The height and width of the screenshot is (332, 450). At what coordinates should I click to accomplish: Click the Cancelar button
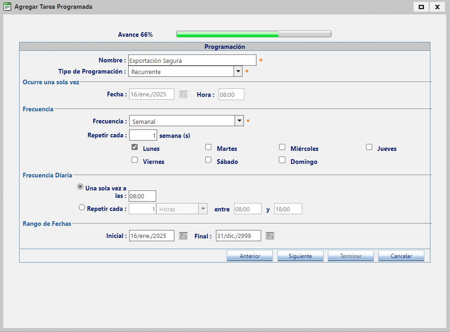(x=401, y=256)
